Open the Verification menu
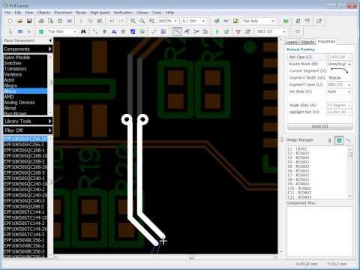The image size is (360, 270). (123, 13)
